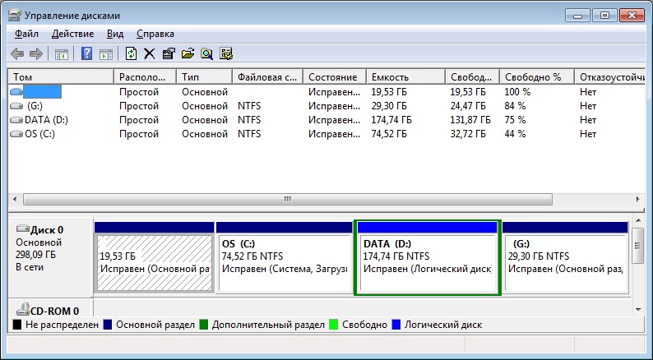Click the drive icon next to DATA (D:)
This screenshot has width=653, height=360.
pos(16,120)
